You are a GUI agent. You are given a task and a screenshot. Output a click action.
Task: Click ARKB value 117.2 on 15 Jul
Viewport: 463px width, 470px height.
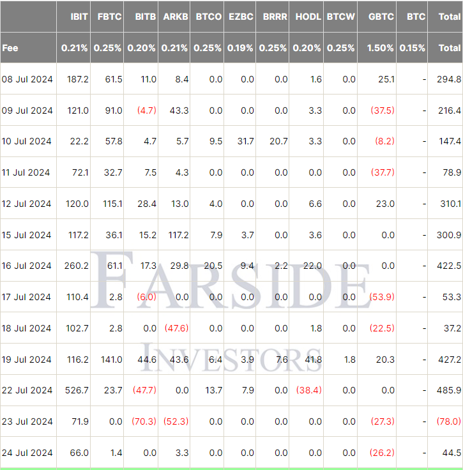178,235
